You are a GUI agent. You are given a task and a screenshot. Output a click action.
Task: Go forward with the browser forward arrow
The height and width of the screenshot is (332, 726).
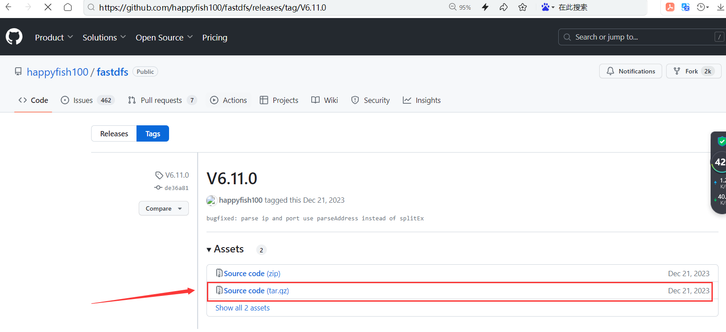[28, 7]
